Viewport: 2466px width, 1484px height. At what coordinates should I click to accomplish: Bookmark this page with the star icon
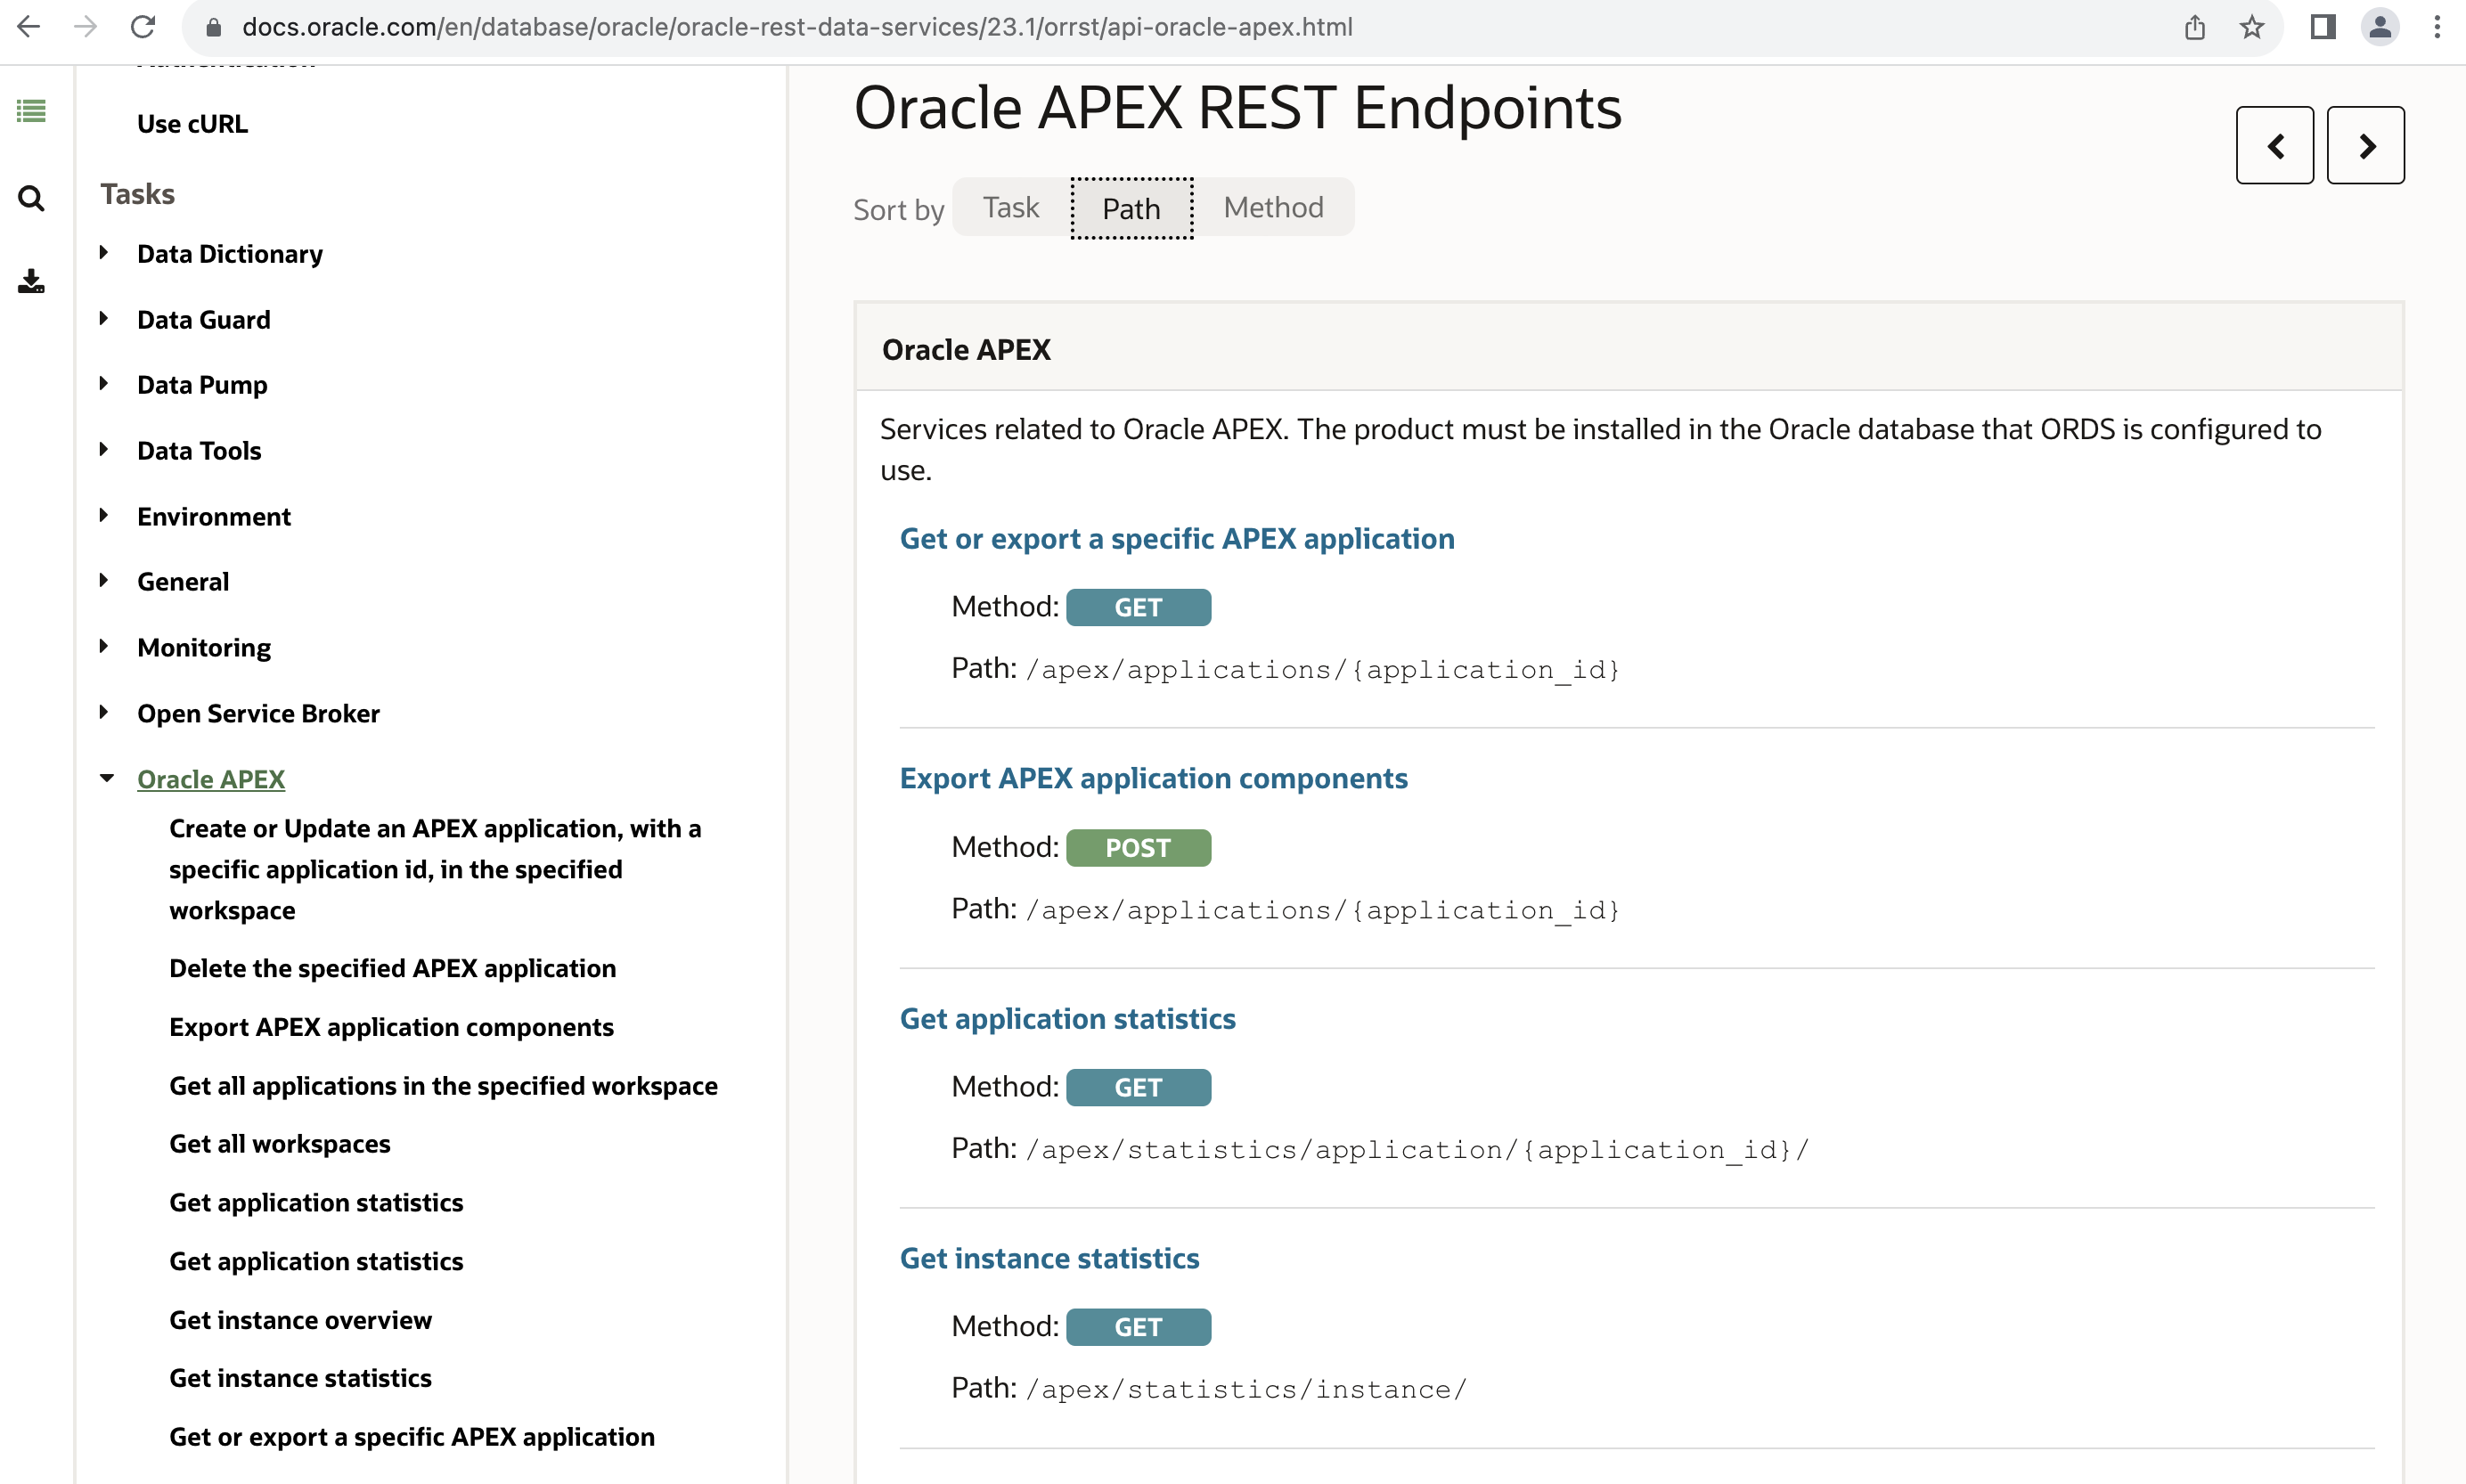(2251, 27)
